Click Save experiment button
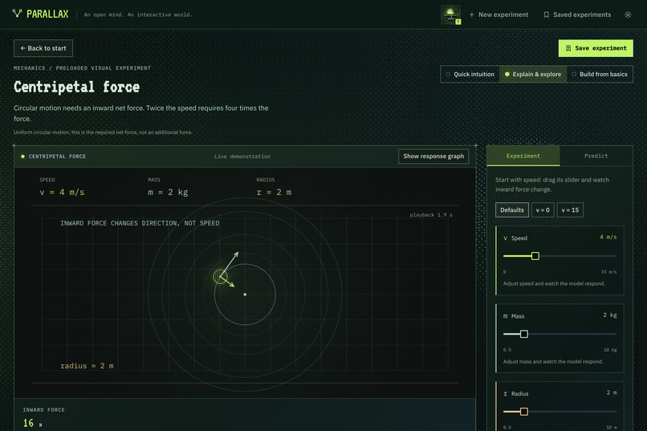Image resolution: width=647 pixels, height=431 pixels. tap(596, 48)
